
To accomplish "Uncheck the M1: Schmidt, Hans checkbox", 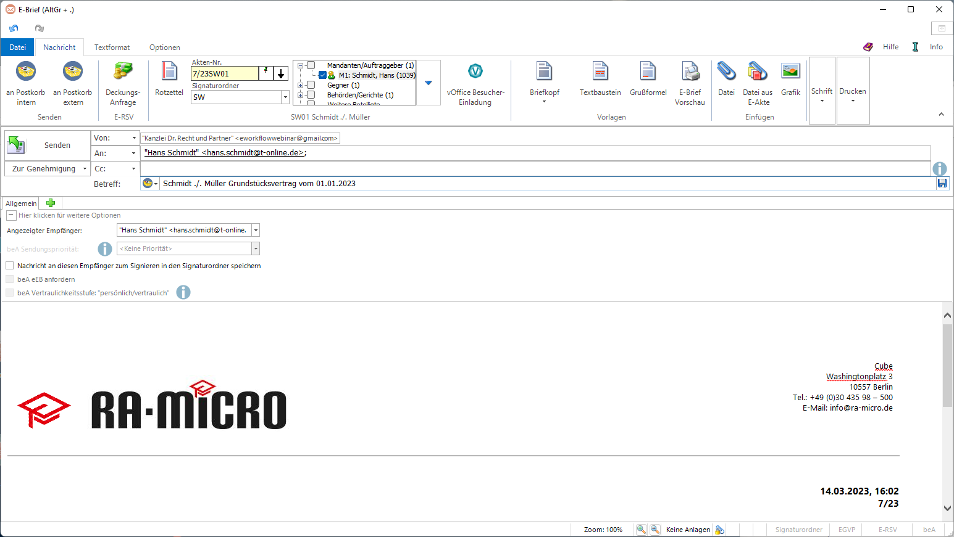I will [x=322, y=75].
